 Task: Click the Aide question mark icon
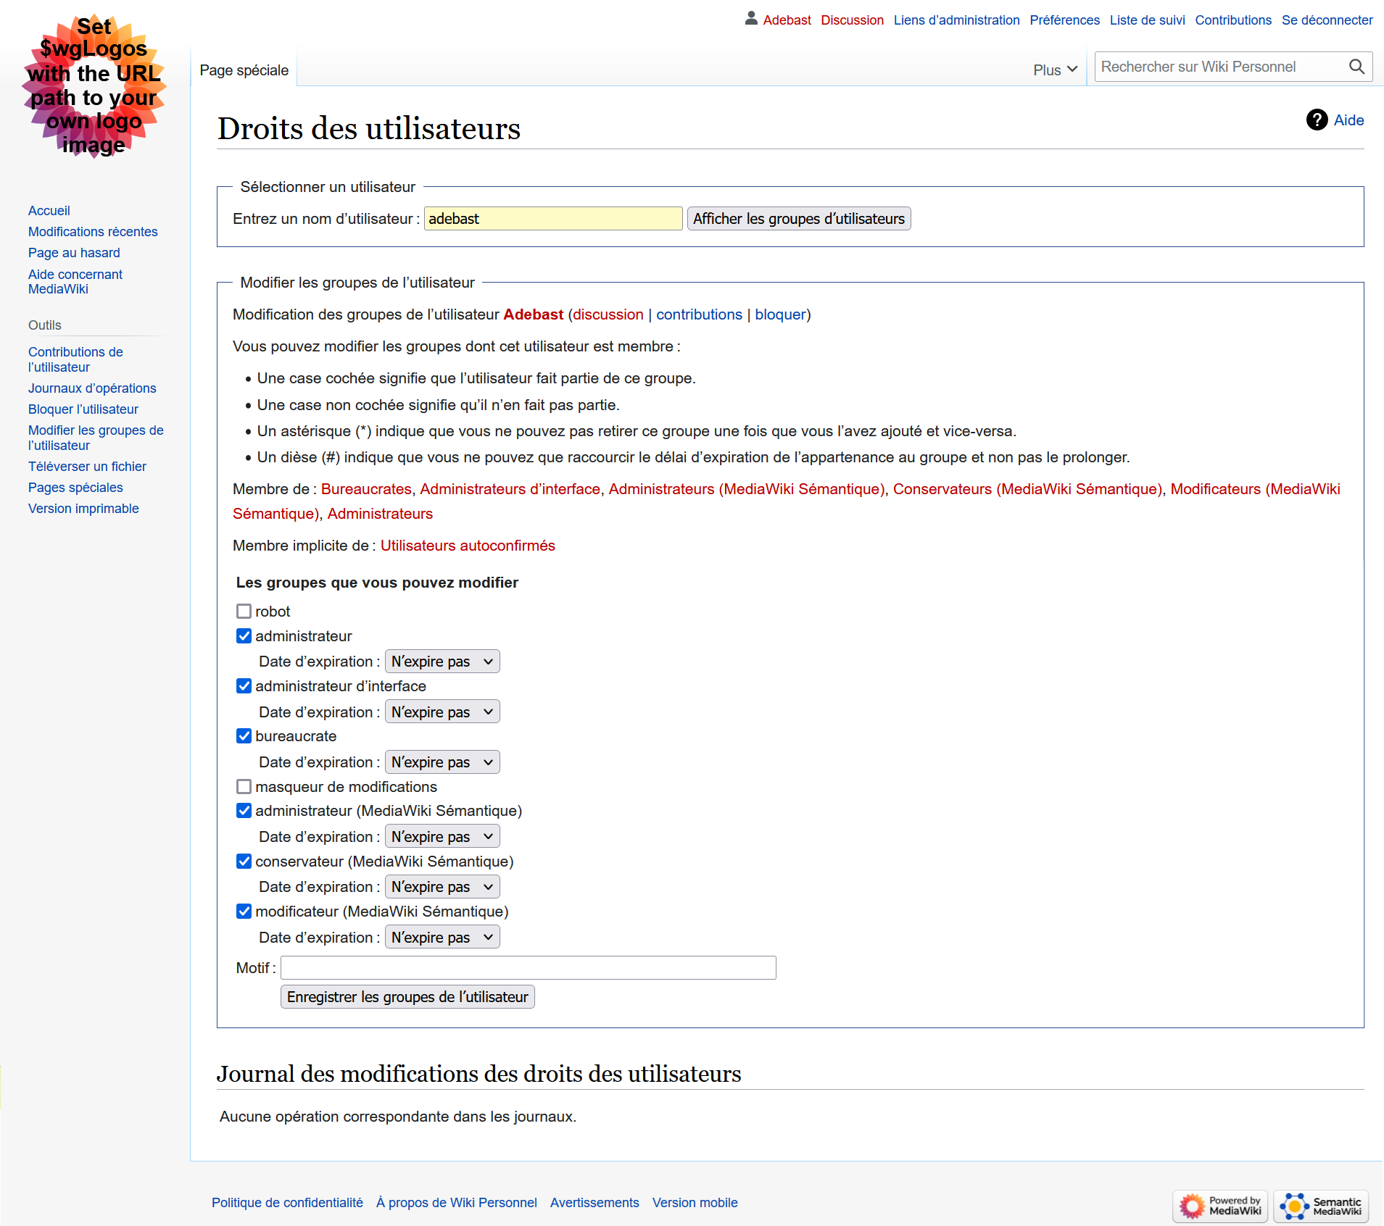tap(1317, 120)
